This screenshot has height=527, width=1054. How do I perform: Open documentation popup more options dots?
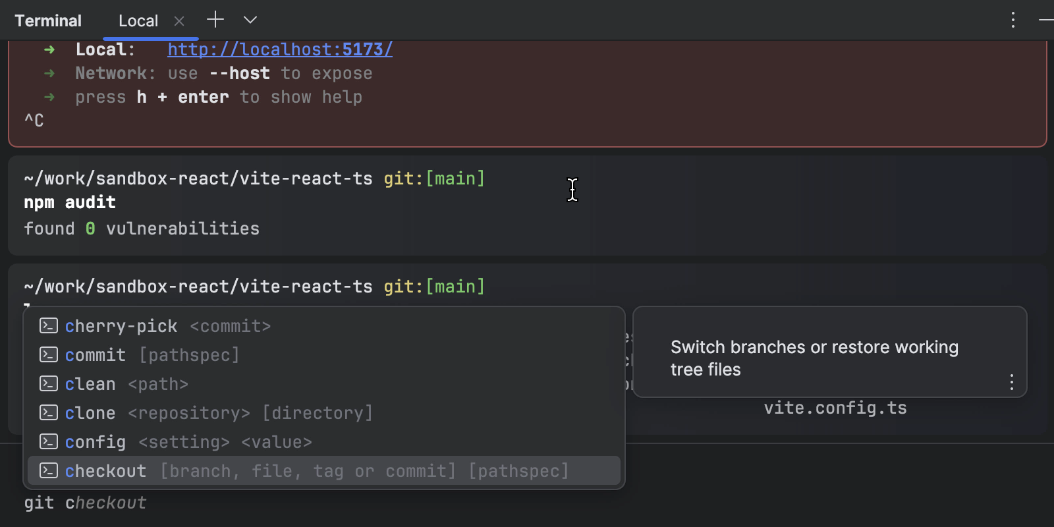click(1012, 382)
